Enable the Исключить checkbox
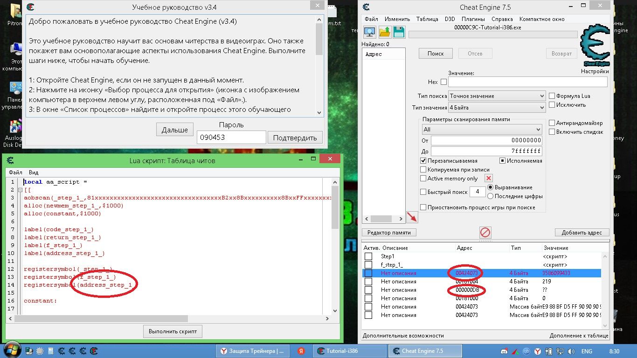Viewport: 637px width, 358px height. pos(552,105)
